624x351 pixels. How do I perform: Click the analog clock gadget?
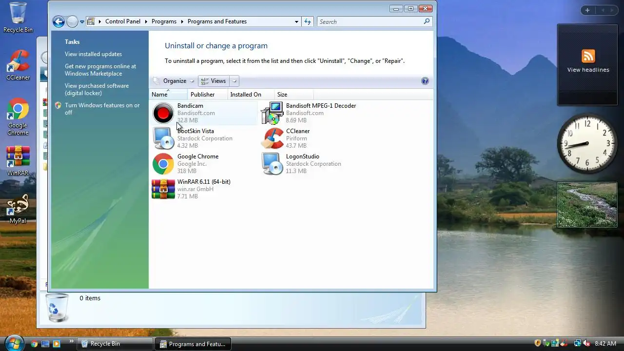pyautogui.click(x=587, y=143)
